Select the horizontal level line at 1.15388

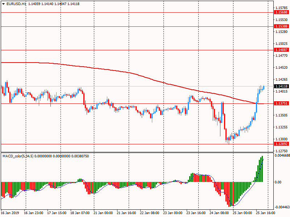pyautogui.click(x=137, y=26)
